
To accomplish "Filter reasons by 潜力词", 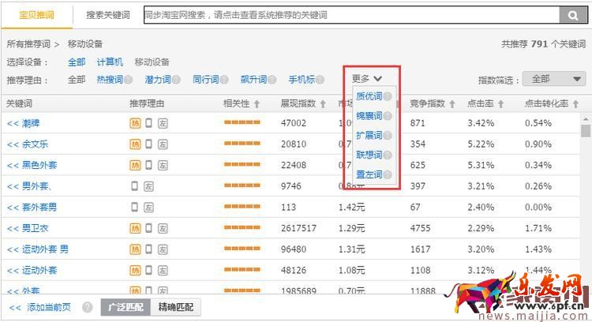I will tap(158, 80).
